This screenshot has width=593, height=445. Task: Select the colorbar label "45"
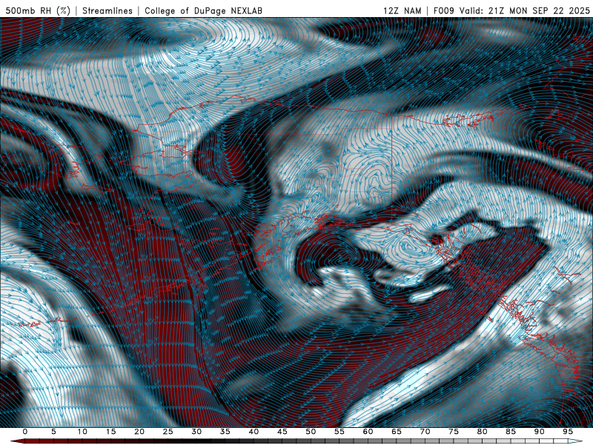(x=282, y=432)
